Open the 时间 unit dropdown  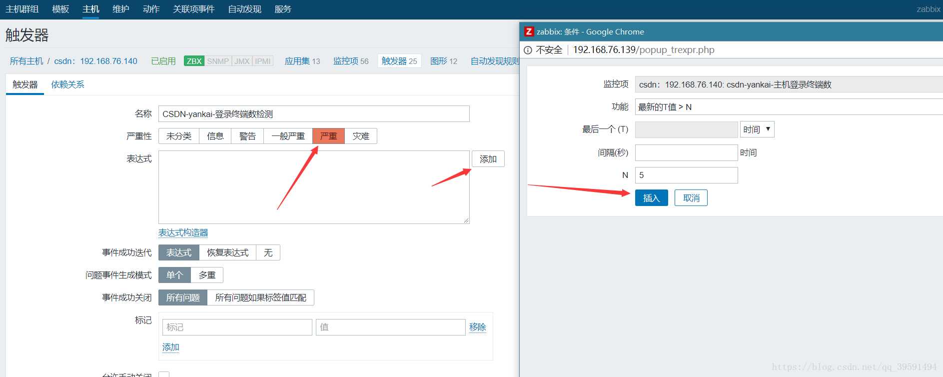tap(757, 129)
